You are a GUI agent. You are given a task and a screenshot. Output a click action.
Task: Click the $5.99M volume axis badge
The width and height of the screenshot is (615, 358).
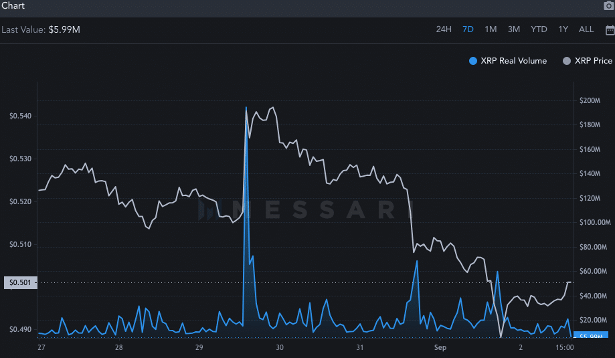point(592,336)
